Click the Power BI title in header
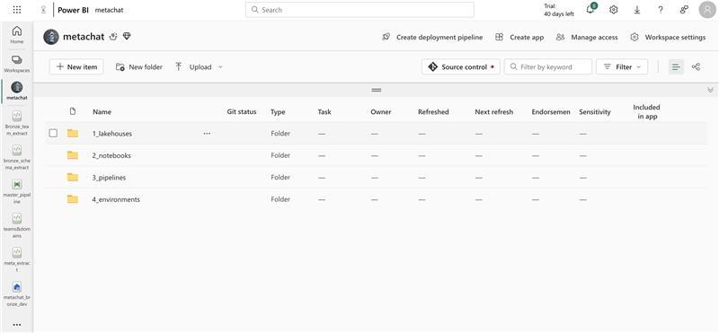The width and height of the screenshot is (719, 333). [73, 10]
